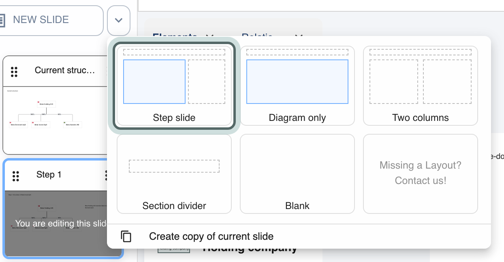
Task: Click the copy icon next to Create copy
Action: tap(126, 237)
